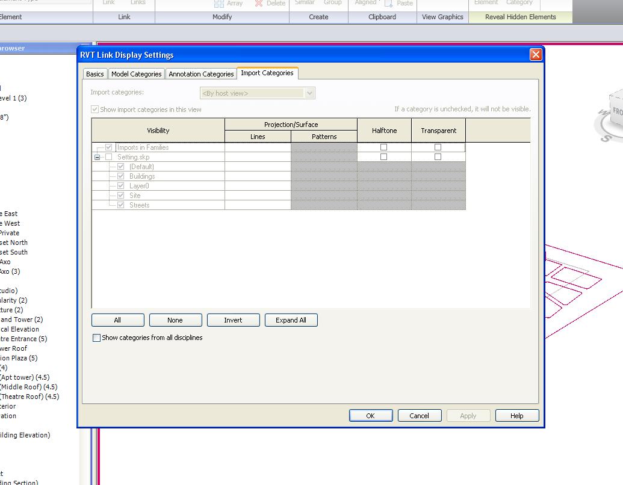Open the Import categories By host view dropdown

[x=258, y=93]
